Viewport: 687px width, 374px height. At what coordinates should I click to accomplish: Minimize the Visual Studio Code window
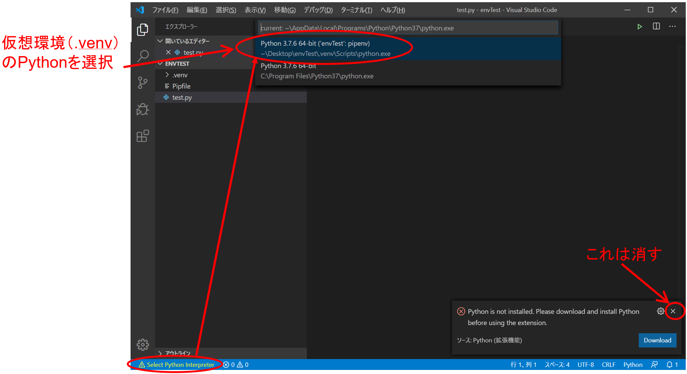[x=627, y=10]
